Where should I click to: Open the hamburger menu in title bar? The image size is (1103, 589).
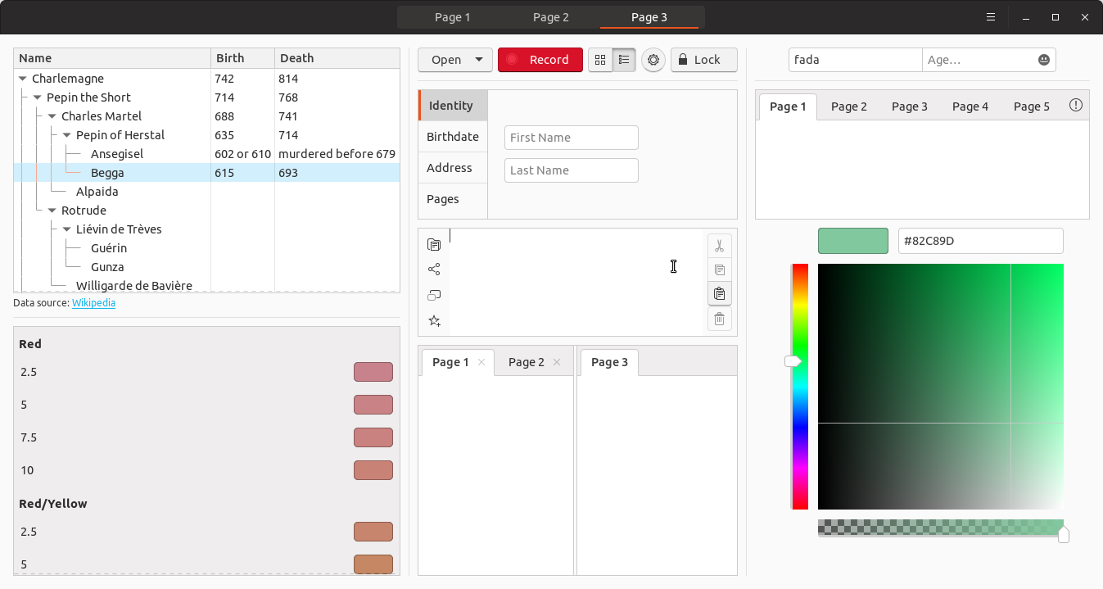(x=991, y=17)
